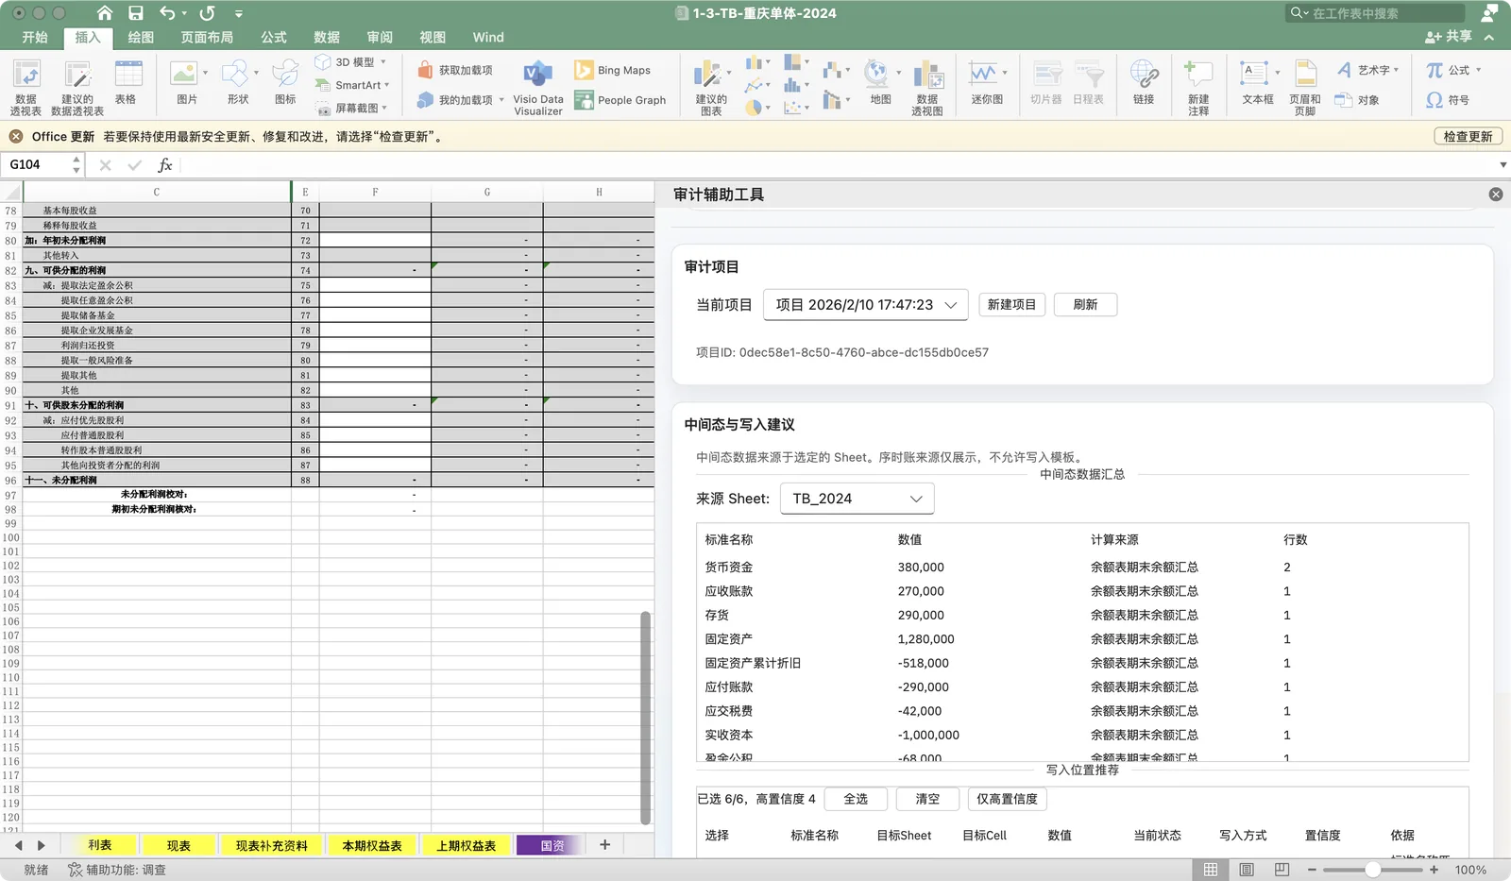Insert a 数据透视图 pivot chart
This screenshot has height=881, width=1511.
point(927,86)
